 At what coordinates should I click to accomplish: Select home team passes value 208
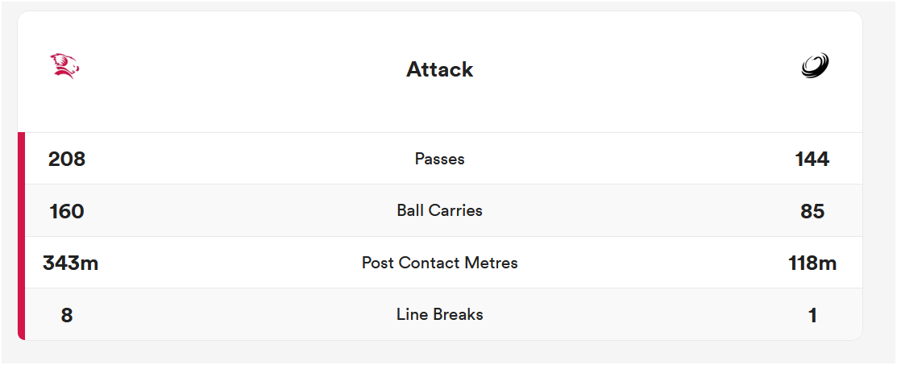pyautogui.click(x=66, y=159)
